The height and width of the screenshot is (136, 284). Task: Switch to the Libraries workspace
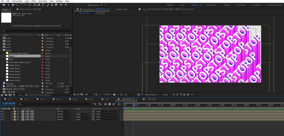click(227, 5)
